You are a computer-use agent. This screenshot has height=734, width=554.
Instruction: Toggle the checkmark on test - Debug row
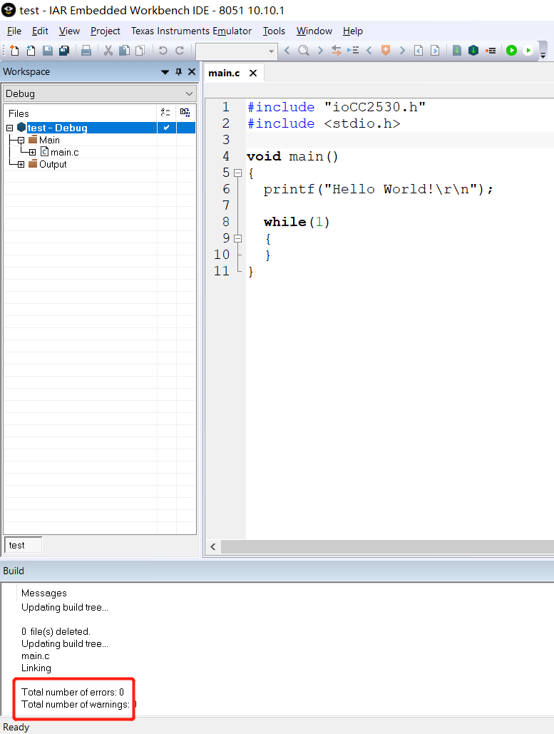click(x=167, y=127)
